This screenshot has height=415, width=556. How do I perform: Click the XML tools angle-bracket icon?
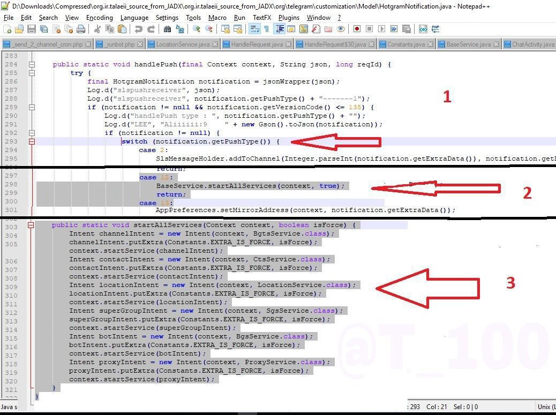(423, 29)
